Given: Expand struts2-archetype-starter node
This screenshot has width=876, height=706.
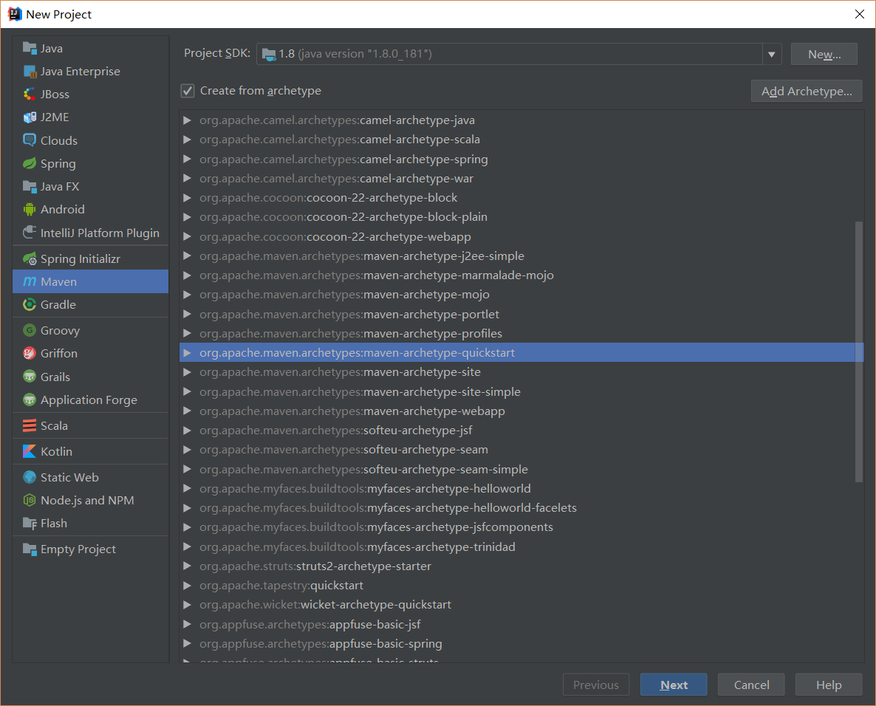Looking at the screenshot, I should [x=187, y=566].
